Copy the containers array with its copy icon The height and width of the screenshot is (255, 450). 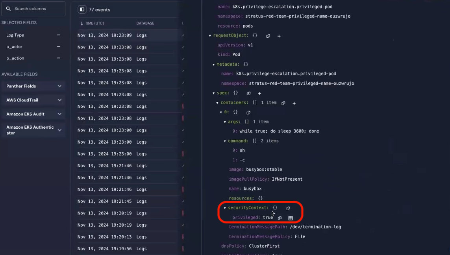click(283, 103)
